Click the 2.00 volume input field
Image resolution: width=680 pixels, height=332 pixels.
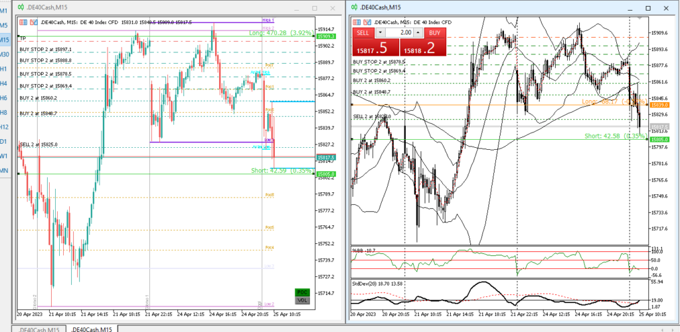click(399, 33)
